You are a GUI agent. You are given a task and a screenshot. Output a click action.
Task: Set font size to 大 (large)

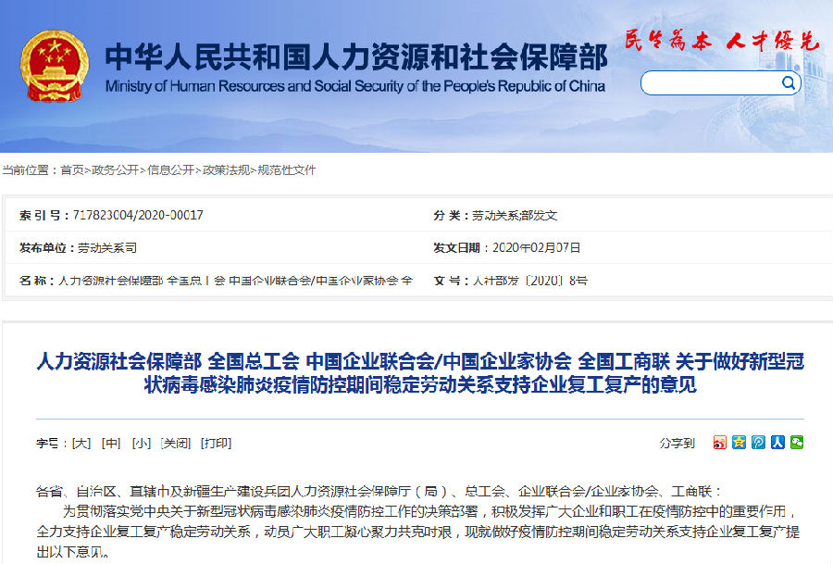[81, 444]
